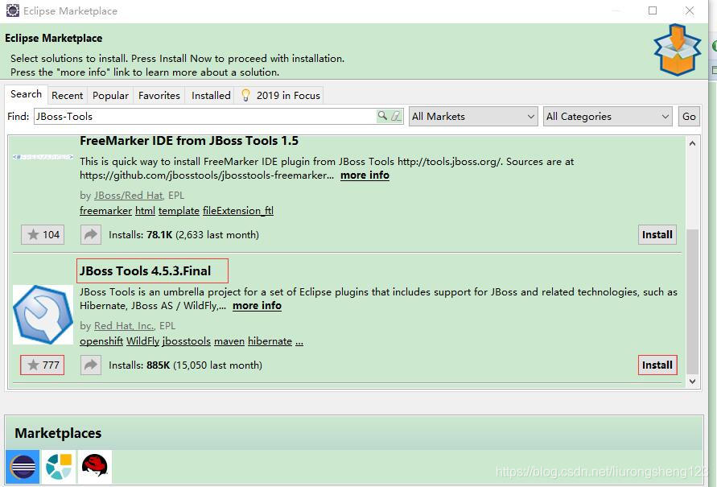The height and width of the screenshot is (487, 717).
Task: Open the Popular tab
Action: tap(111, 95)
